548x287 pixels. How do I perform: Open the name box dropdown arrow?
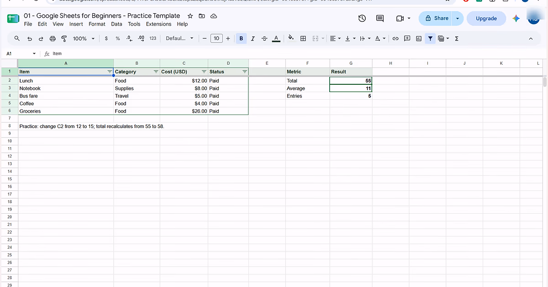click(x=34, y=54)
